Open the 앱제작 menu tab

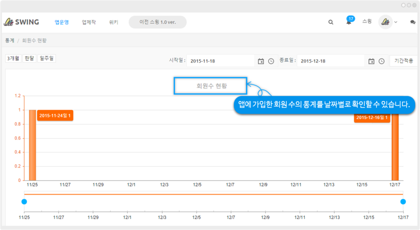tap(89, 22)
